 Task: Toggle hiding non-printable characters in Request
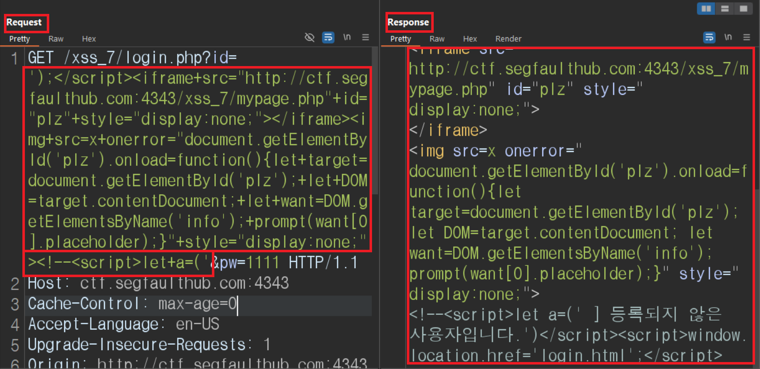(x=309, y=37)
